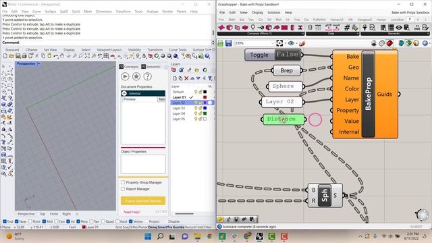Click the red car Set View icon
Screen dimensions: 432x243
113,56
